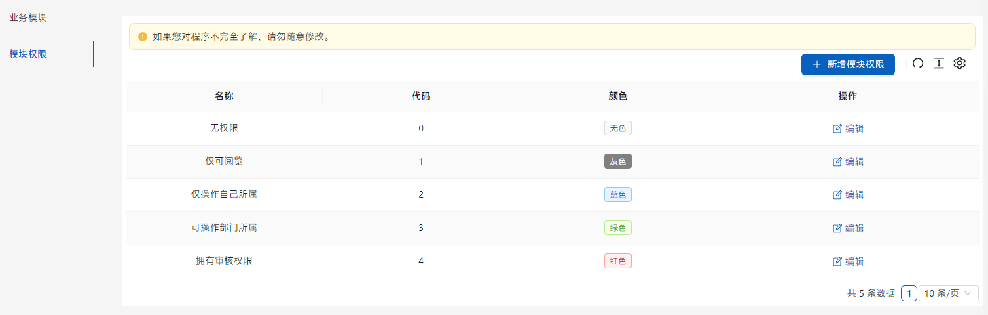Viewport: 988px width, 315px height.
Task: Click the 代码 column header
Action: pos(421,96)
